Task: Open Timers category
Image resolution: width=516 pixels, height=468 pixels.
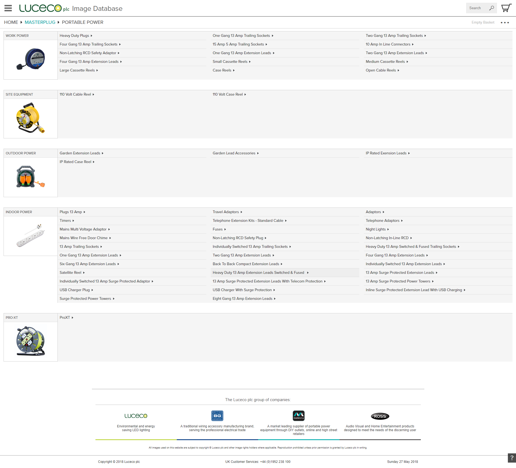Action: [67, 220]
